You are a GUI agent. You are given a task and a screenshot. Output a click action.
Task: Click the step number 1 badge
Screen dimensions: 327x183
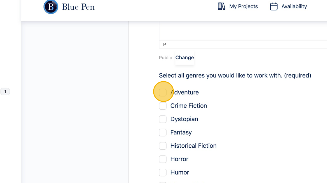coord(5,92)
